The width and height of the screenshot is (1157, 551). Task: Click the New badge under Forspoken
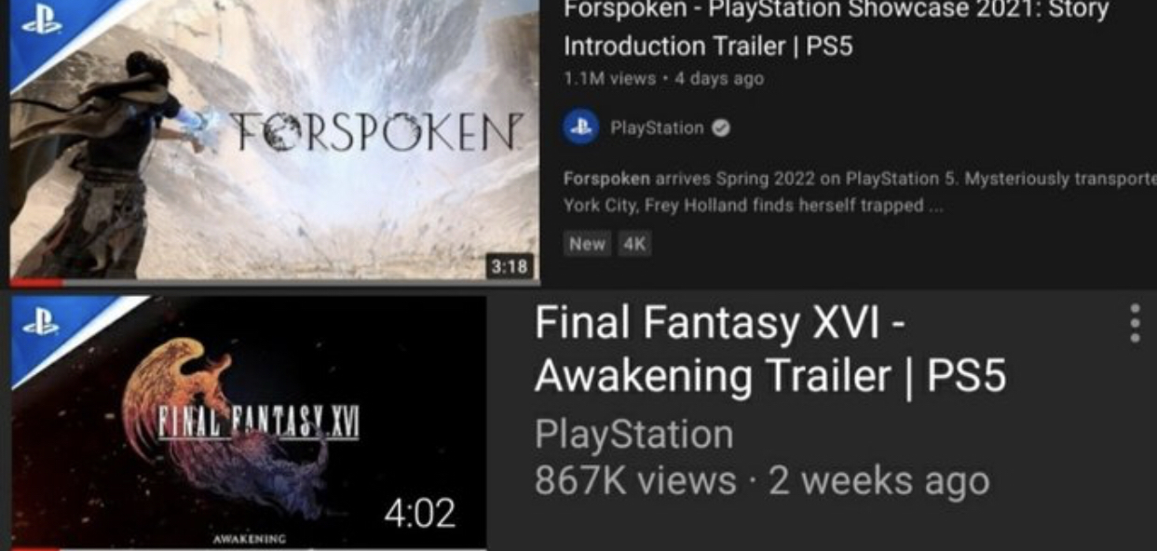587,244
